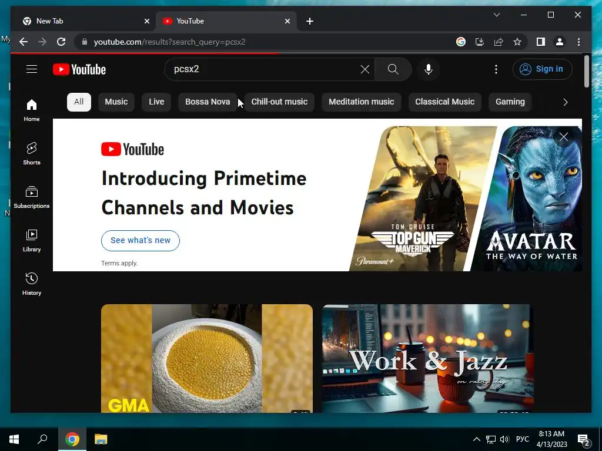Dismiss the Primetime Channels banner
The width and height of the screenshot is (602, 451).
pos(564,137)
